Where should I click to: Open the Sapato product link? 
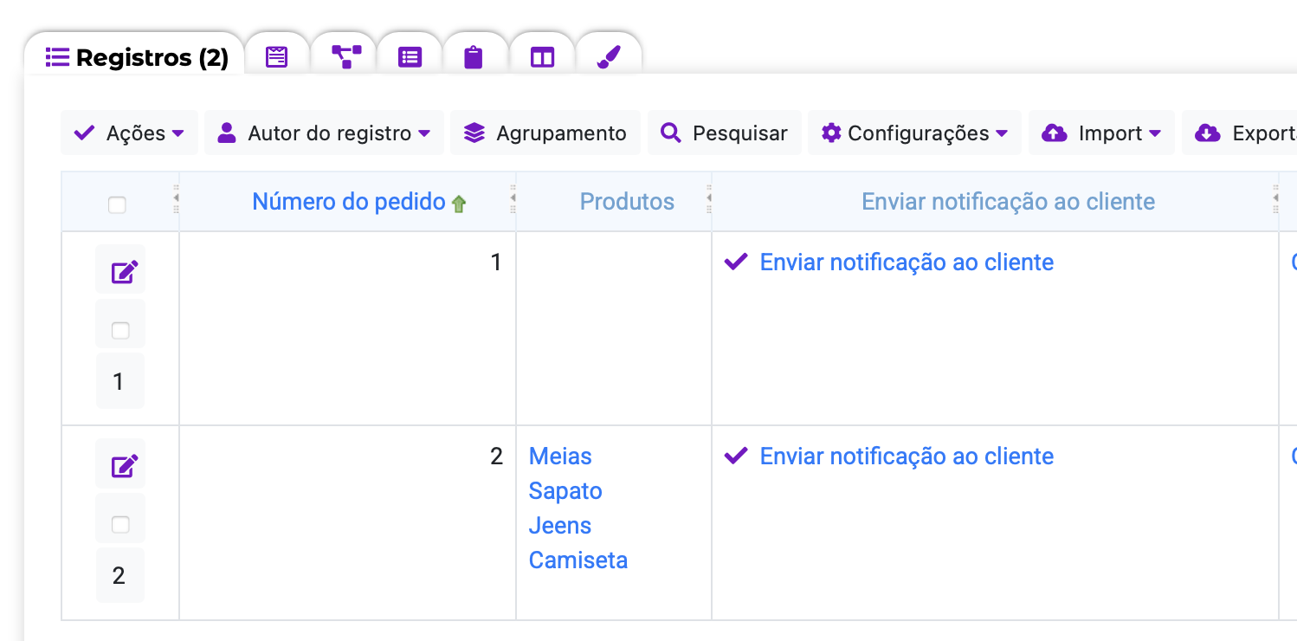[565, 491]
